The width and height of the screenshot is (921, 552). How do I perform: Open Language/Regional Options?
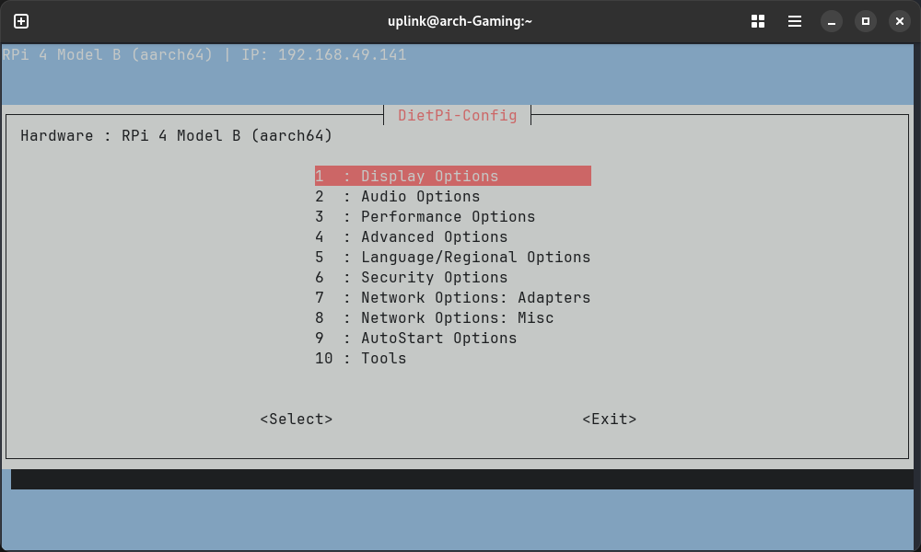pyautogui.click(x=474, y=257)
